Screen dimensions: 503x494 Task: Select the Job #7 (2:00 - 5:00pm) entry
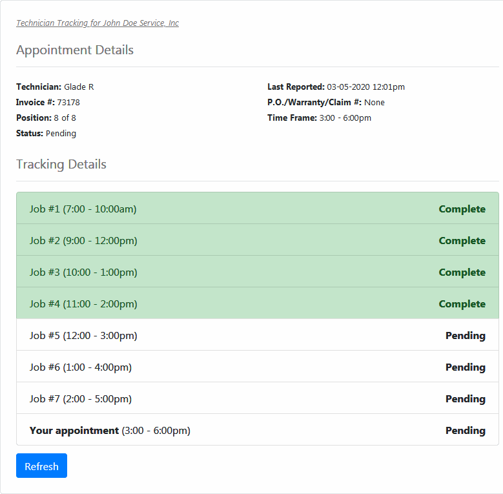tap(81, 399)
